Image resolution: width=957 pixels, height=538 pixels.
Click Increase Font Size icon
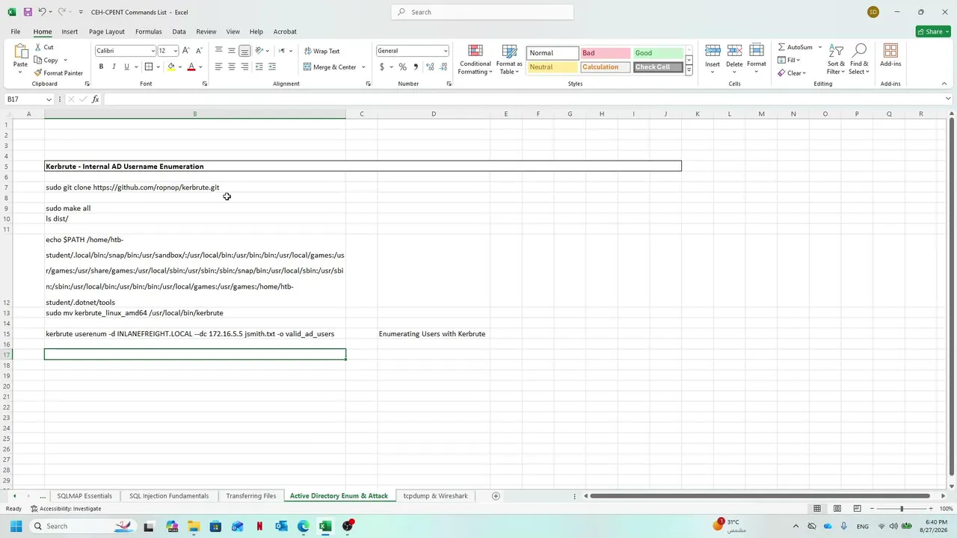click(x=186, y=51)
